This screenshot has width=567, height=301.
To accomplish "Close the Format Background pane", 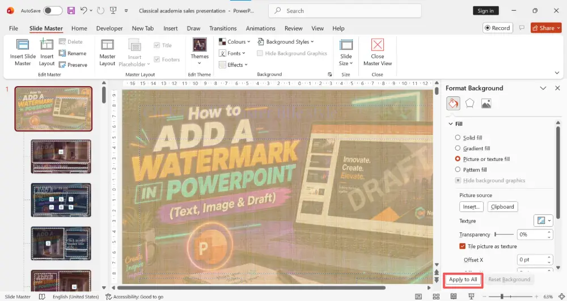I will click(x=557, y=88).
